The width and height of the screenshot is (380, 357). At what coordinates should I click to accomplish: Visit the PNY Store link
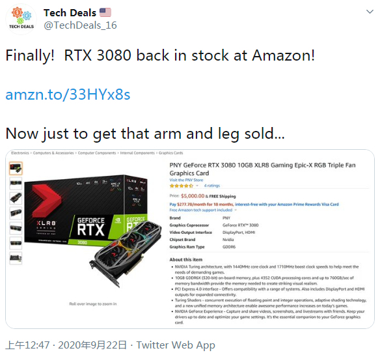(186, 180)
